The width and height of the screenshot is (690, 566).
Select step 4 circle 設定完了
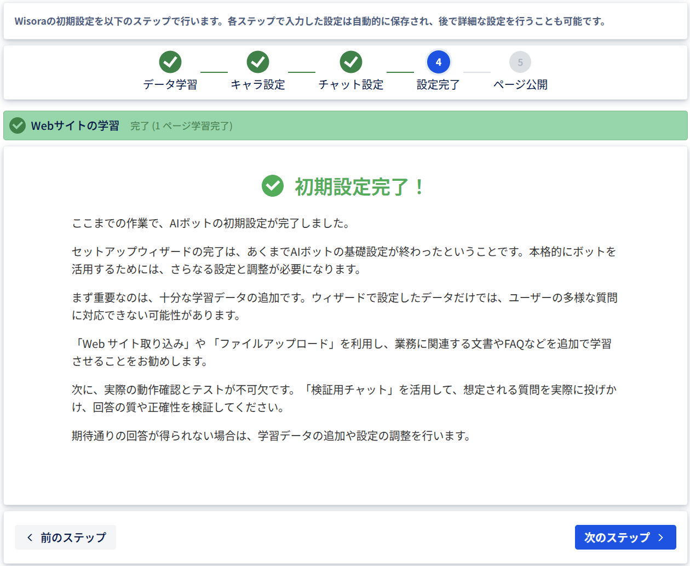tap(439, 62)
